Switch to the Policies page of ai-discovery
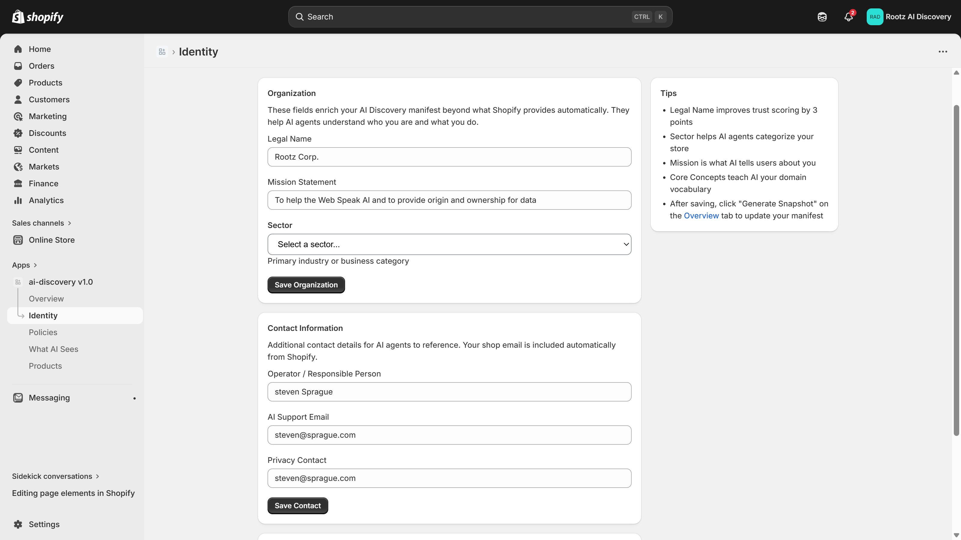This screenshot has height=540, width=961. (x=43, y=332)
